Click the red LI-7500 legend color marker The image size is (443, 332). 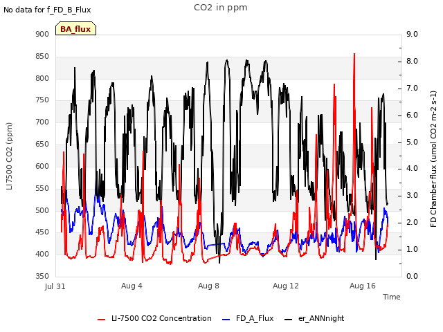[x=102, y=320]
